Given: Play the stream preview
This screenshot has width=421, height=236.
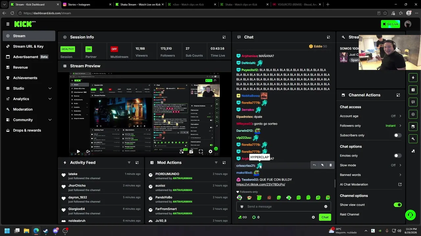Looking at the screenshot, I should tap(78, 151).
